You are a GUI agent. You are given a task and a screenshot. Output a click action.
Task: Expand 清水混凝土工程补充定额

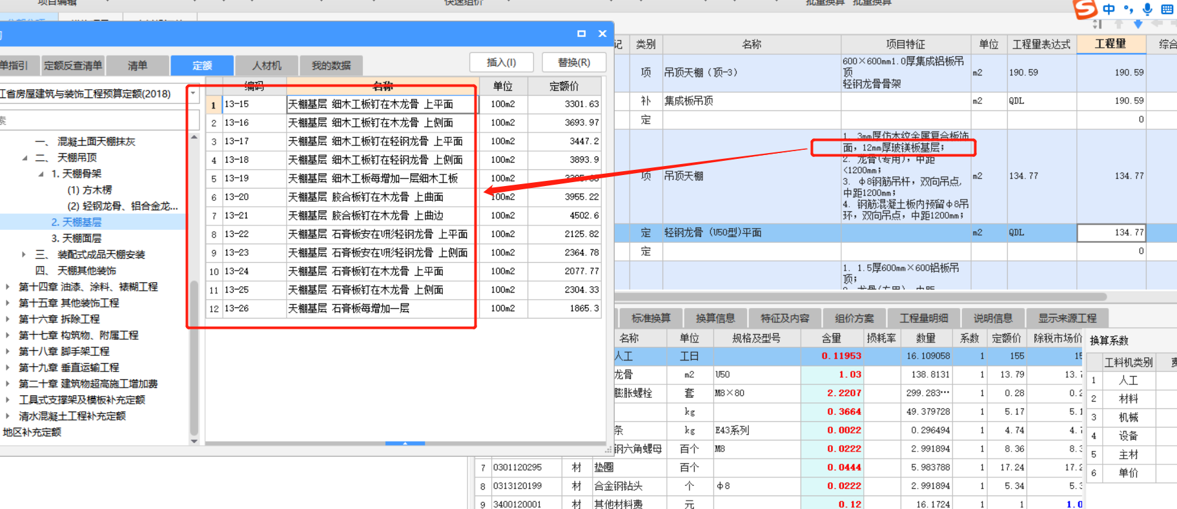point(7,416)
